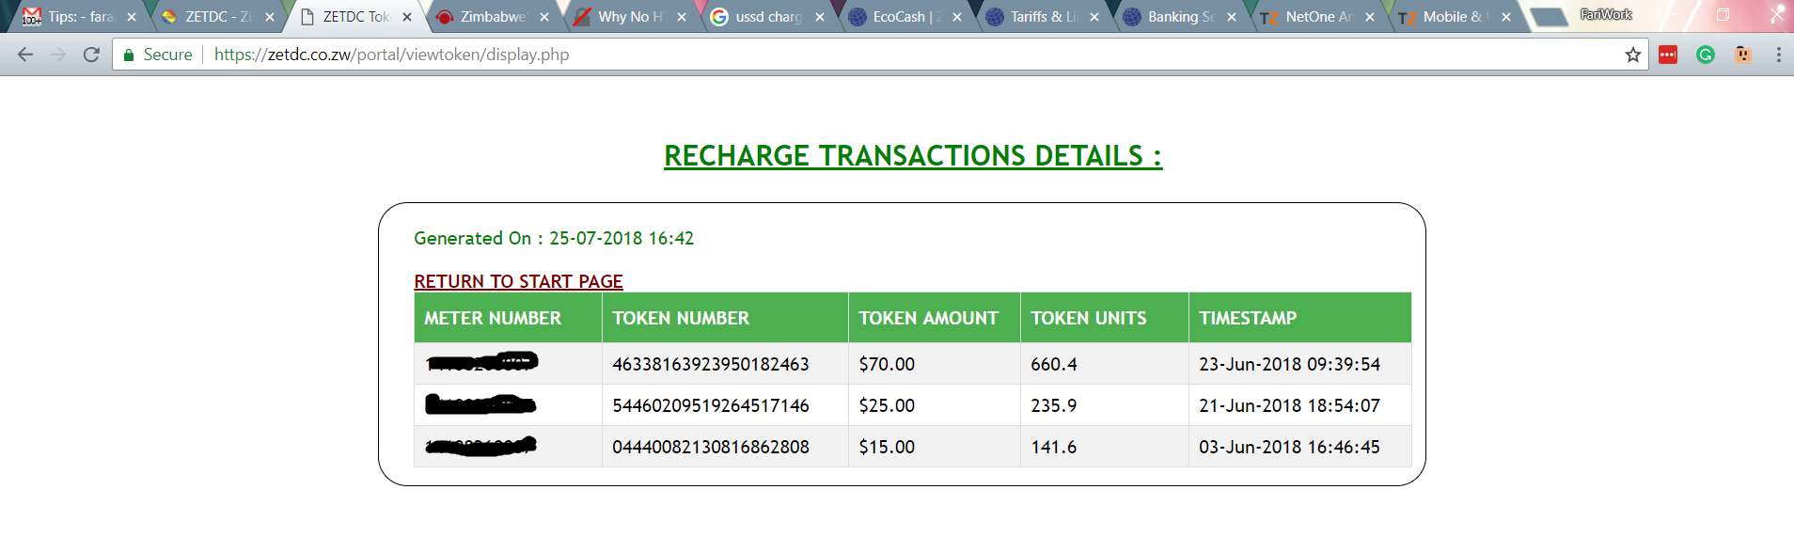Open the ussd charg Google tab
This screenshot has width=1794, height=537.
[x=763, y=17]
